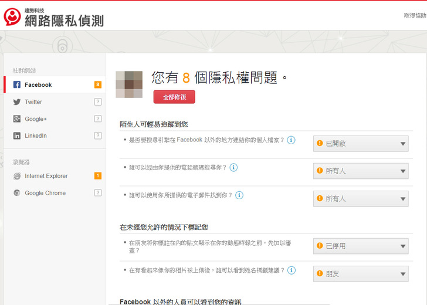Click the question mark badge beside Google+

point(98,118)
